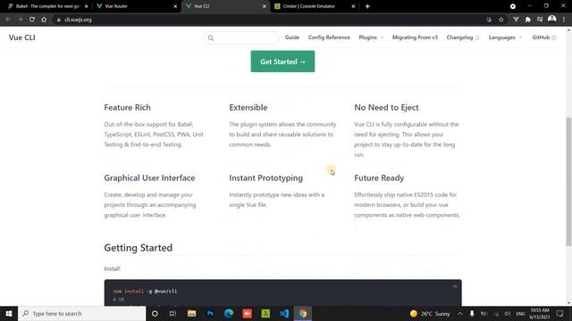Show hidden system tray icons

coord(460,313)
